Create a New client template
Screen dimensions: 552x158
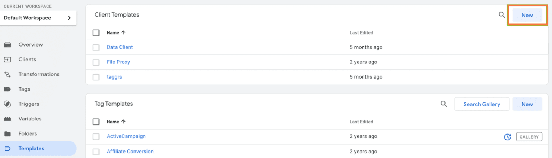click(527, 15)
